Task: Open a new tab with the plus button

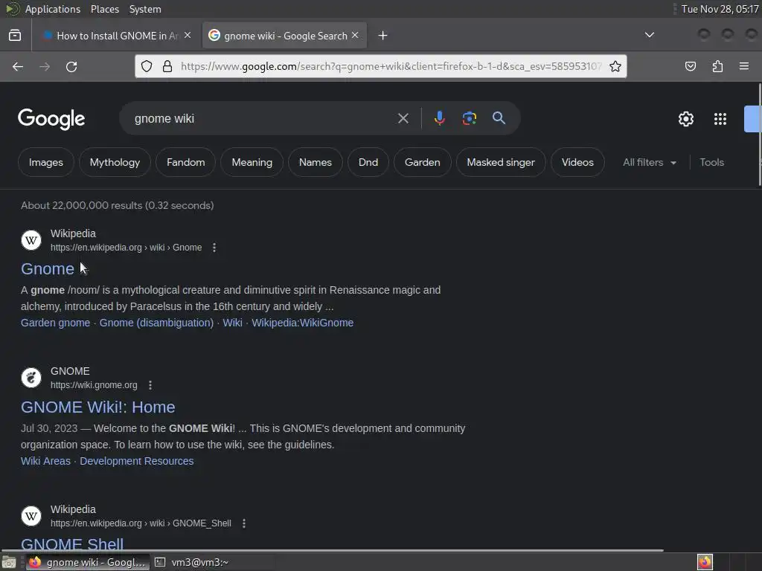Action: click(x=383, y=36)
